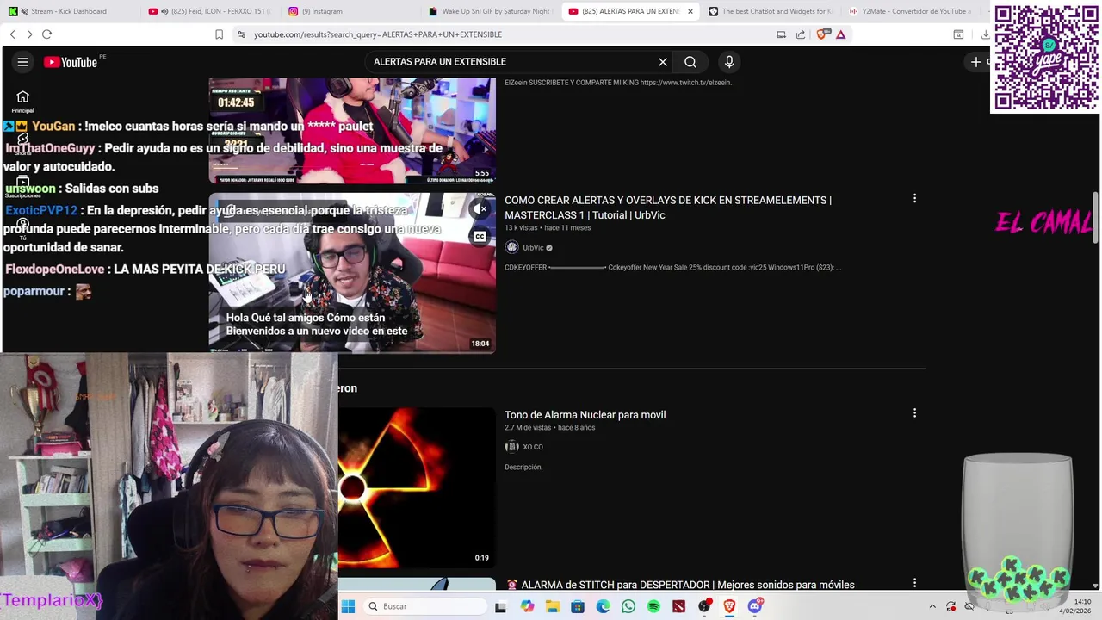The image size is (1102, 620).
Task: Open the Principal home sidebar icon
Action: pyautogui.click(x=23, y=102)
